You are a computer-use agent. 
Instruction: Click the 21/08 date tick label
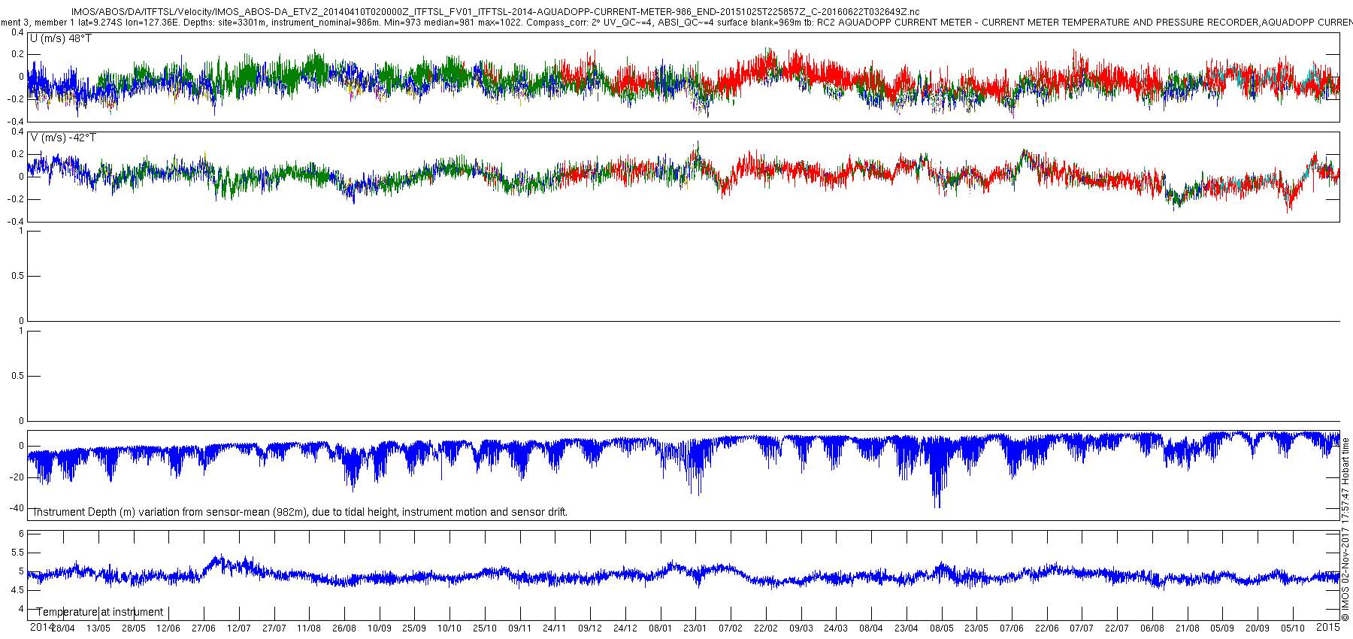click(x=1188, y=628)
